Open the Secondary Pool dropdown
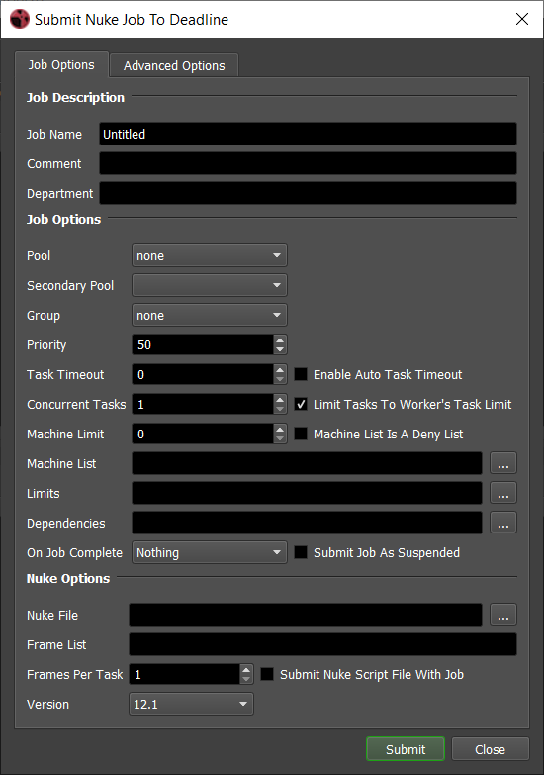This screenshot has height=775, width=544. pyautogui.click(x=210, y=285)
